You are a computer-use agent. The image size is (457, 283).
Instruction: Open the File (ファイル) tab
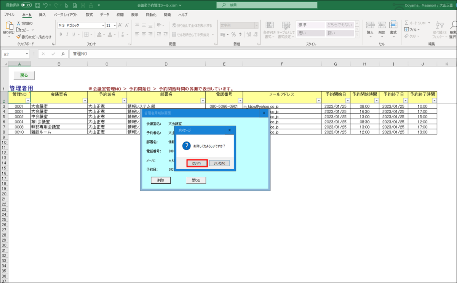coord(9,15)
